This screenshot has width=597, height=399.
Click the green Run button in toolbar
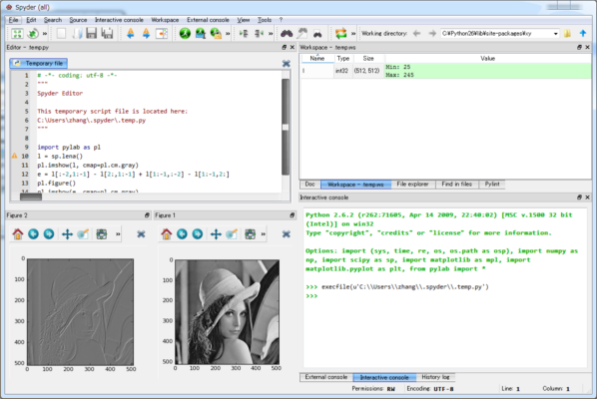(185, 34)
